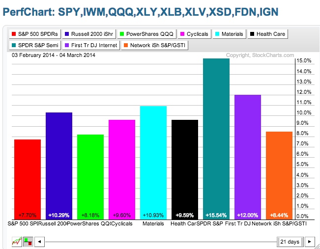Click the +10.29% value label
The width and height of the screenshot is (320, 249).
click(59, 215)
